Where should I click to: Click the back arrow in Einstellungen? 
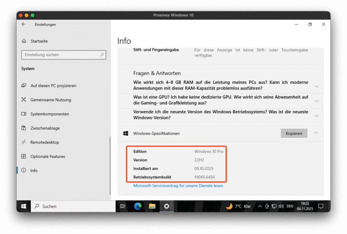coord(23,24)
